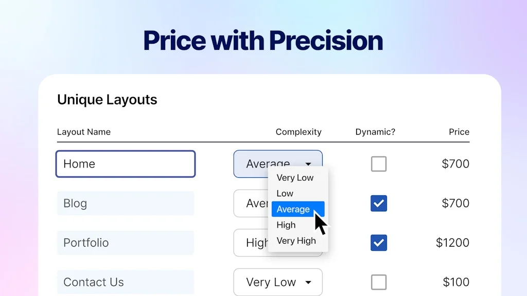Image resolution: width=527 pixels, height=296 pixels.
Task: Choose Very High in the complexity list
Action: [x=296, y=240]
